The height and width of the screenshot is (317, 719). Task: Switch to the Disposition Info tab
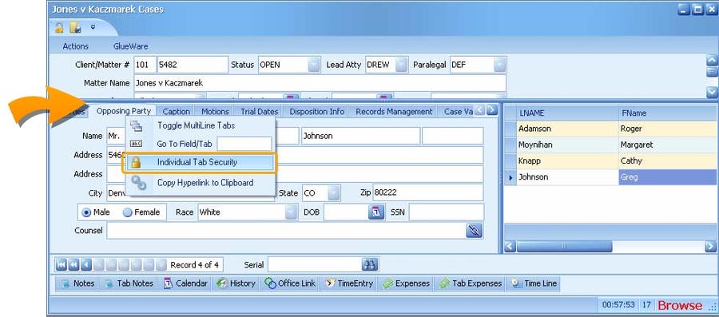[x=317, y=111]
